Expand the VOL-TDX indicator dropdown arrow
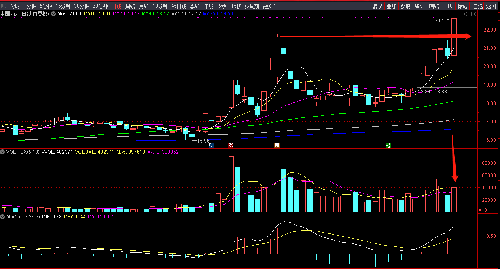Image resolution: width=500 pixels, height=269 pixels. (x=3, y=152)
